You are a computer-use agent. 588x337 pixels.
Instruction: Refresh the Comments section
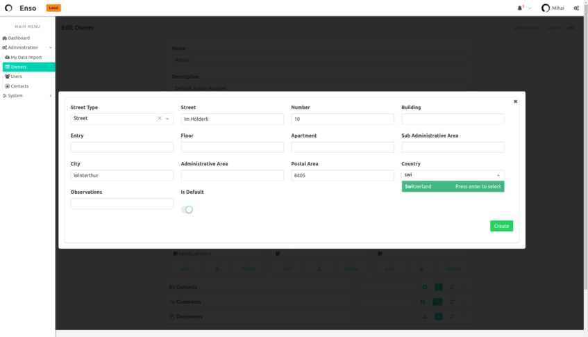coord(452,302)
